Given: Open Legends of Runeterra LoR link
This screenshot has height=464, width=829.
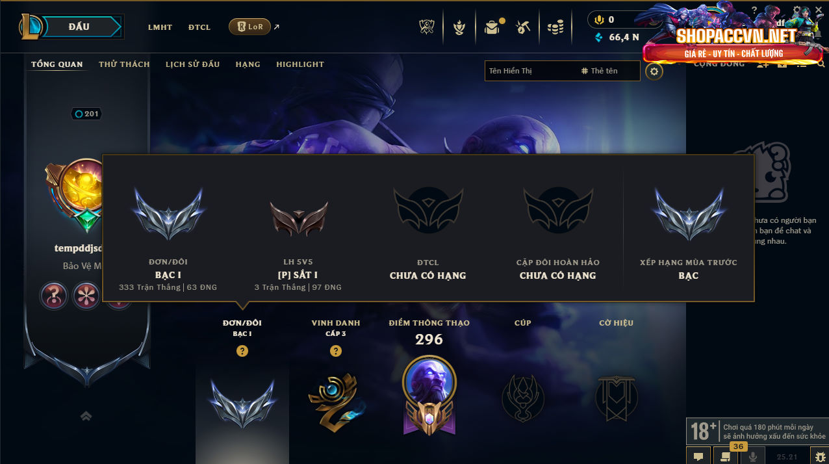Looking at the screenshot, I should [249, 27].
